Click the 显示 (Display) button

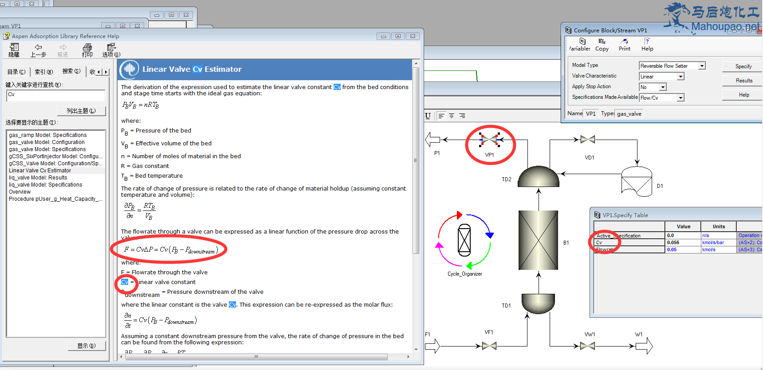pyautogui.click(x=87, y=346)
